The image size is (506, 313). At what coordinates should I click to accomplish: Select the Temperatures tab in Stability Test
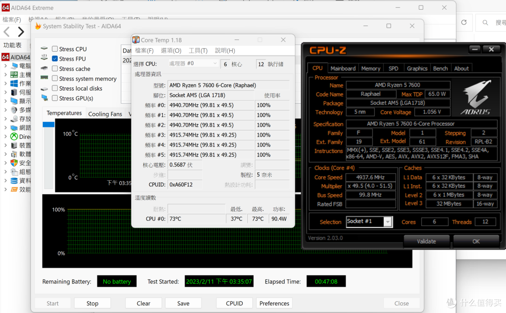click(64, 113)
